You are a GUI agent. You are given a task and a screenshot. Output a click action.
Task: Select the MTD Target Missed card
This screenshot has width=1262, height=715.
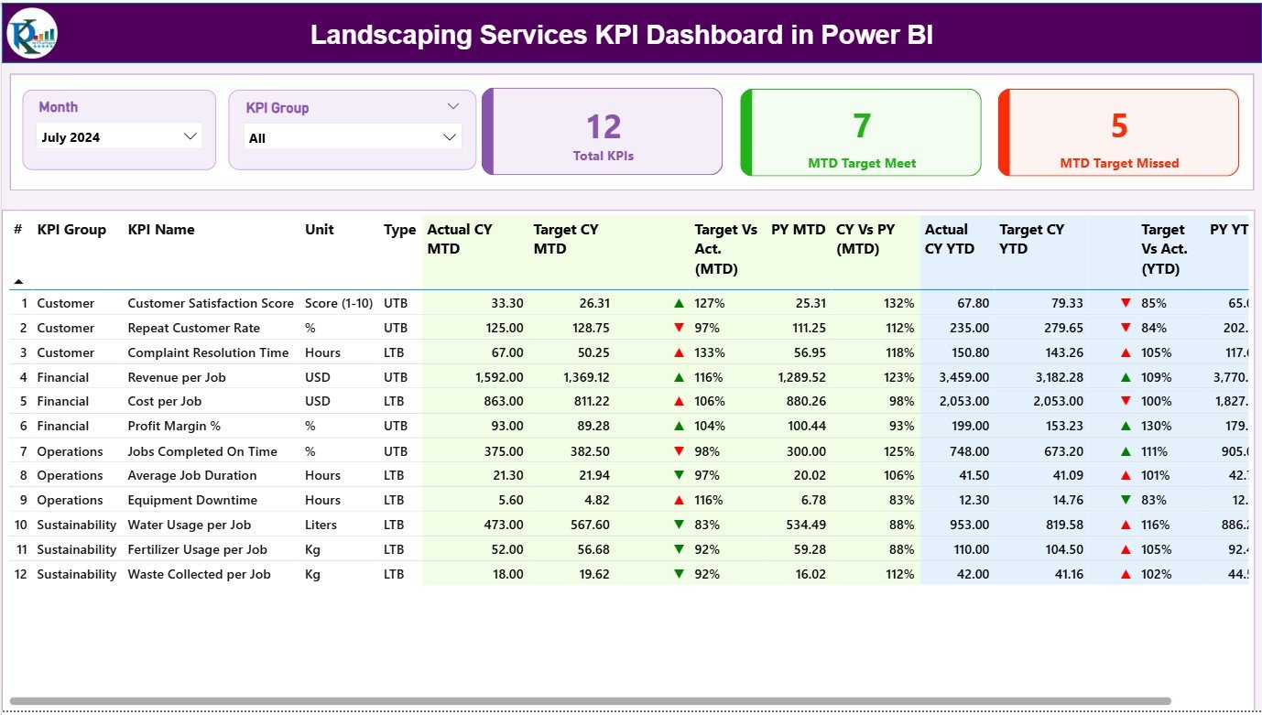tap(1118, 131)
